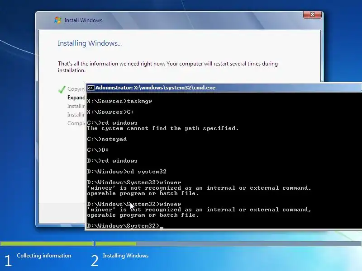
Task: Click 'D:\>cd windows' console line
Action: click(112, 161)
